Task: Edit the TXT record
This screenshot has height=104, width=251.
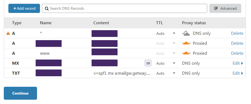Action: 238,73
